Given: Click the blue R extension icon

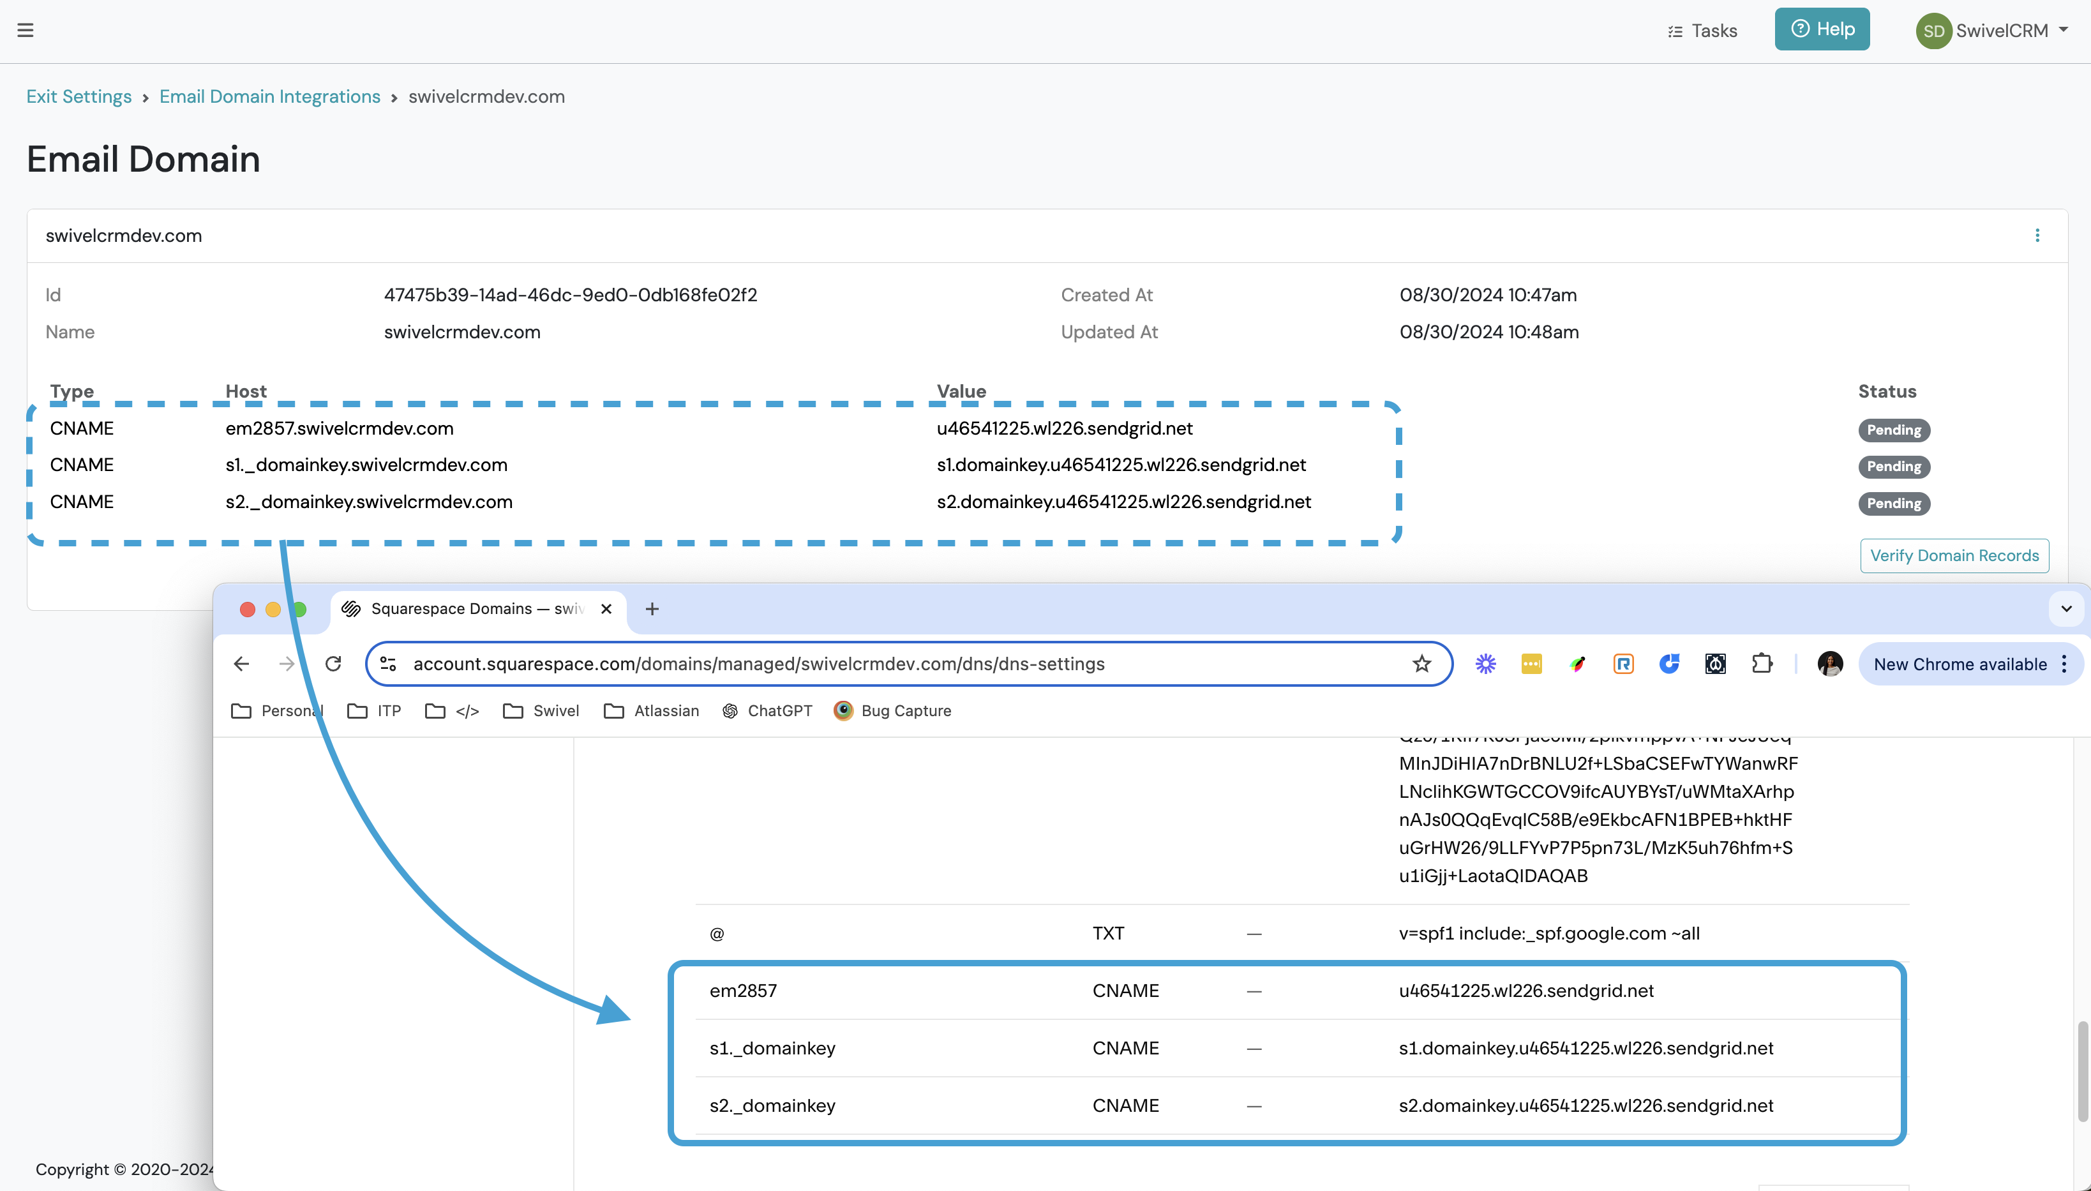Looking at the screenshot, I should coord(1623,663).
